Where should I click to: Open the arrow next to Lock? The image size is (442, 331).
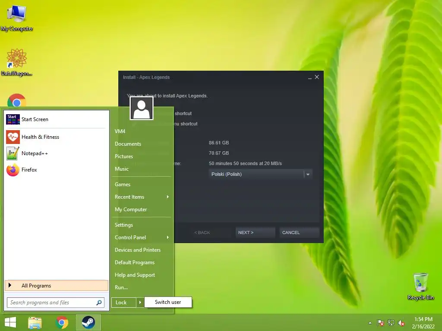pos(140,303)
